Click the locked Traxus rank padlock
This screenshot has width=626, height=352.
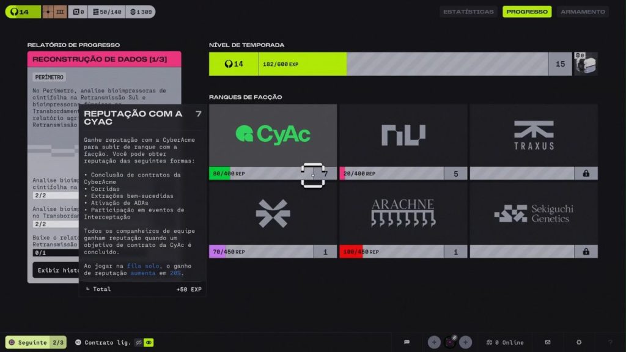586,174
